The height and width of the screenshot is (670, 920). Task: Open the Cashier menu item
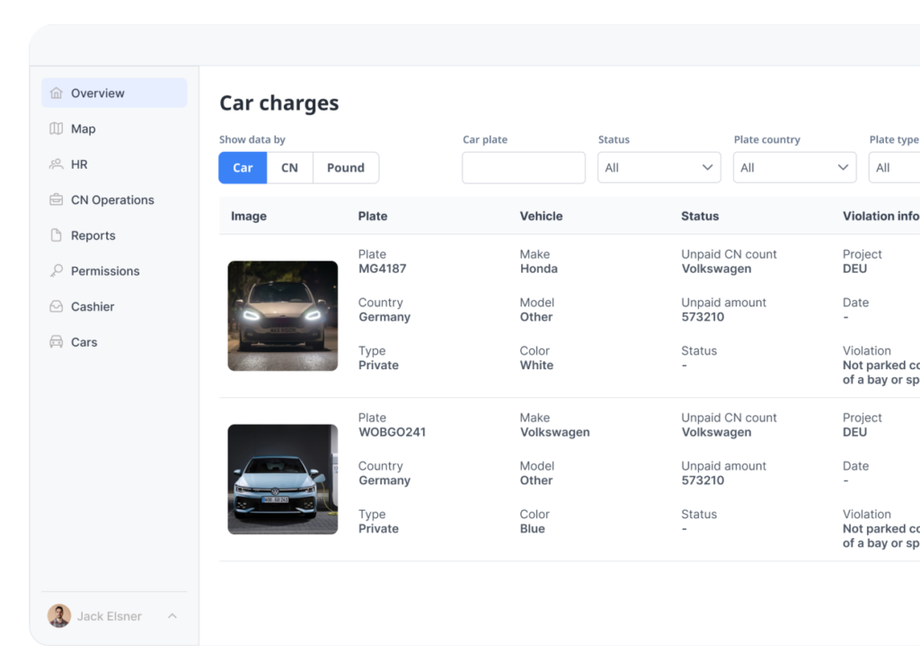(93, 307)
